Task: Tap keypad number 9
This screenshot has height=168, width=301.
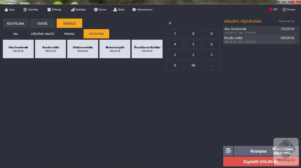Action: pyautogui.click(x=211, y=34)
